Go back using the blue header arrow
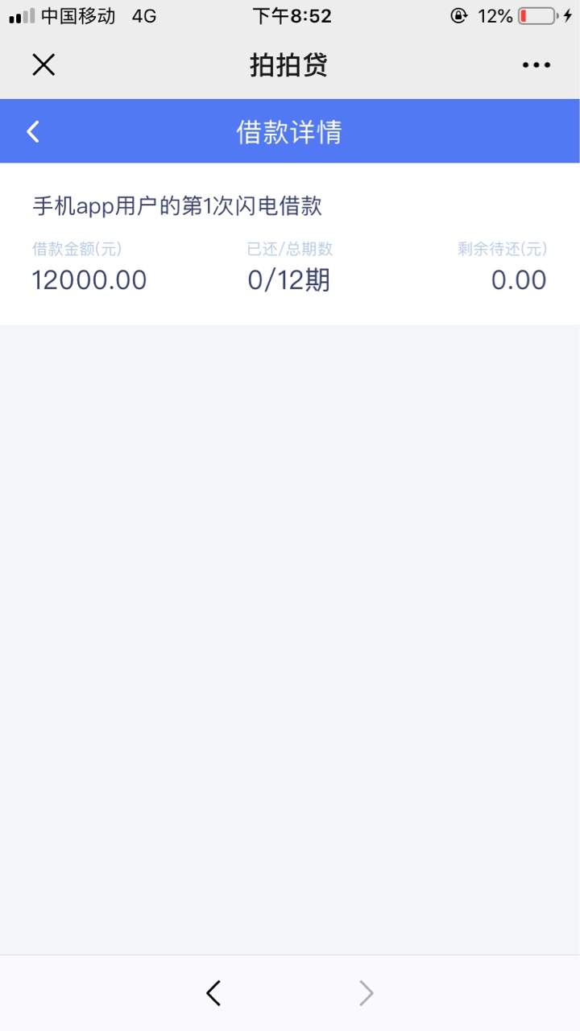 click(x=33, y=131)
